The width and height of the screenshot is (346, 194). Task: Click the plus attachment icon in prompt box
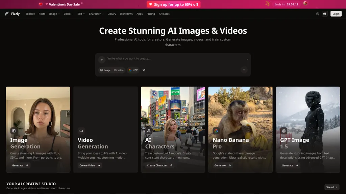(102, 60)
